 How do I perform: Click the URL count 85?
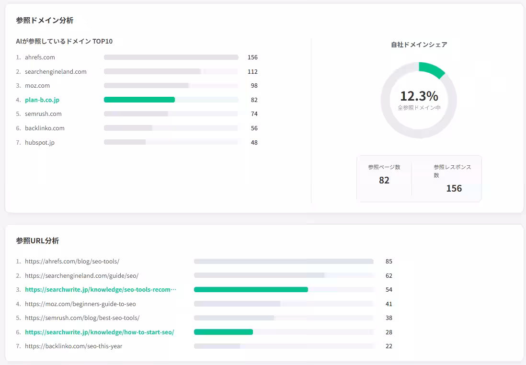[x=389, y=262]
